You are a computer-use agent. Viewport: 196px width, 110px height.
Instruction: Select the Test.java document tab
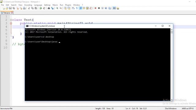[x=6, y=13]
